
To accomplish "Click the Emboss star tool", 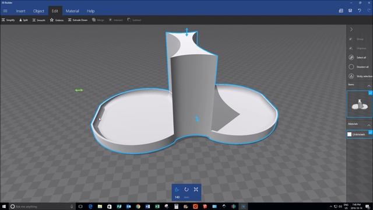I will click(57, 20).
